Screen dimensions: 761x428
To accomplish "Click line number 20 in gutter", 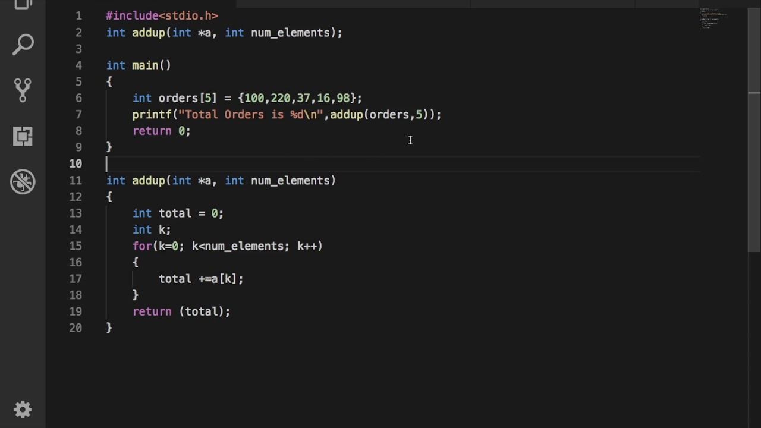I will (76, 328).
